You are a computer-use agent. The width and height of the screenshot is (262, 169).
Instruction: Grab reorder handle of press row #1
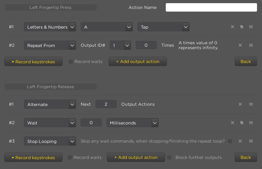[x=251, y=27]
